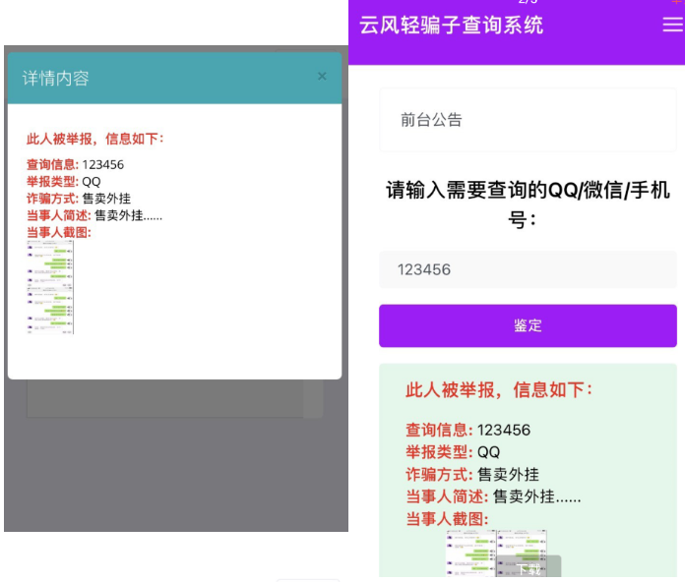
Task: Close the 详情内容 dialog with the × icon
Action: click(x=322, y=77)
